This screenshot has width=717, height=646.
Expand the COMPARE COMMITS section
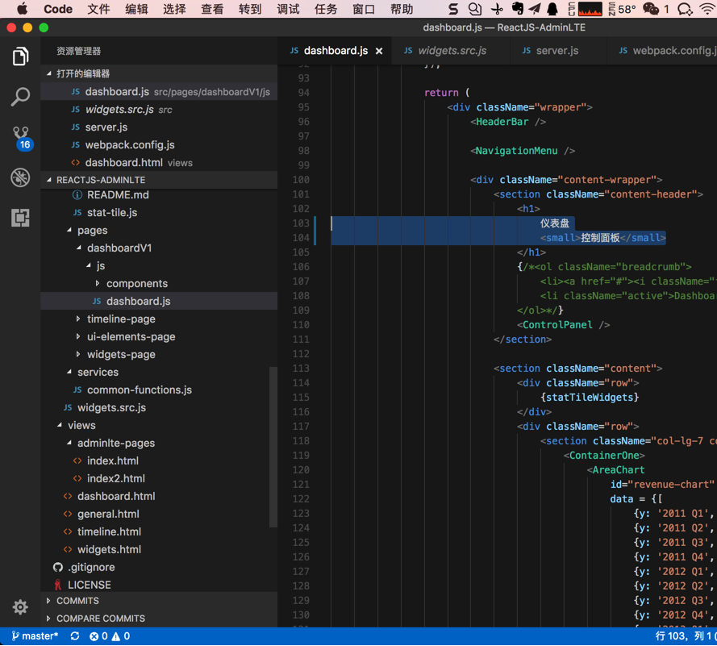pos(100,619)
